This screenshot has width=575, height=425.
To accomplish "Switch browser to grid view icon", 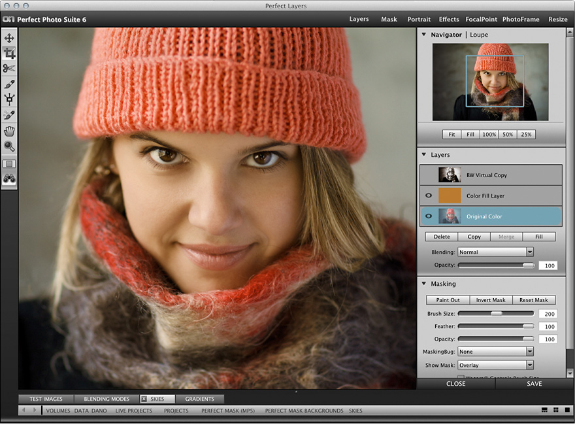I will point(556,411).
